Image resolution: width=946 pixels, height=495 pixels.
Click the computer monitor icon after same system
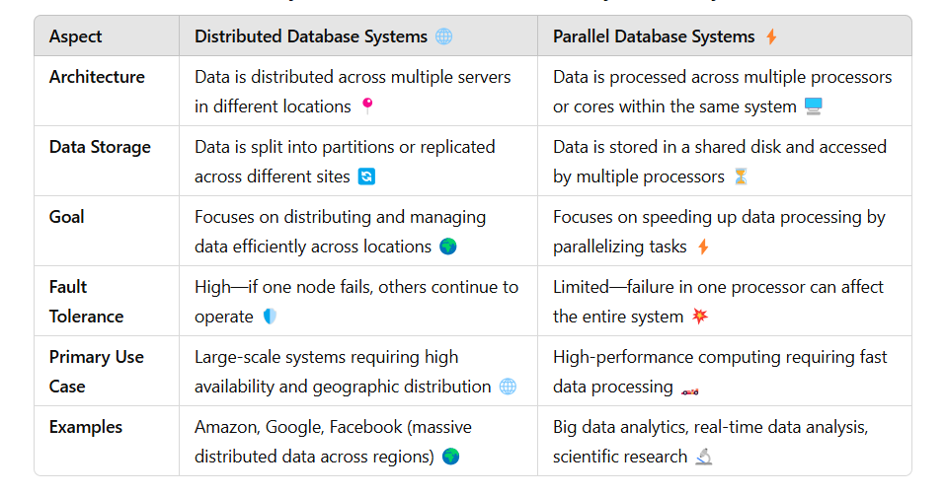coord(814,106)
